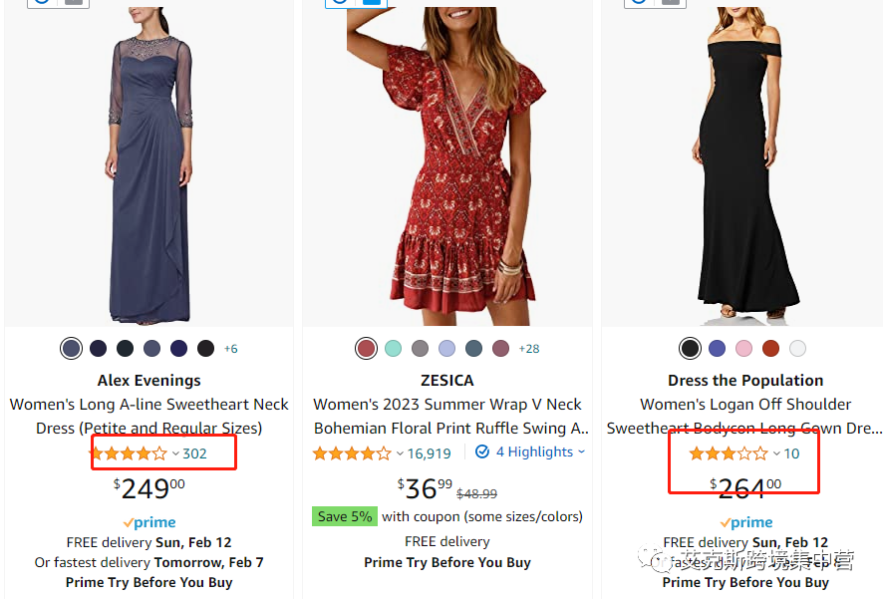Image resolution: width=883 pixels, height=599 pixels.
Task: Choose mint green color for ZESICA dress
Action: (x=394, y=349)
